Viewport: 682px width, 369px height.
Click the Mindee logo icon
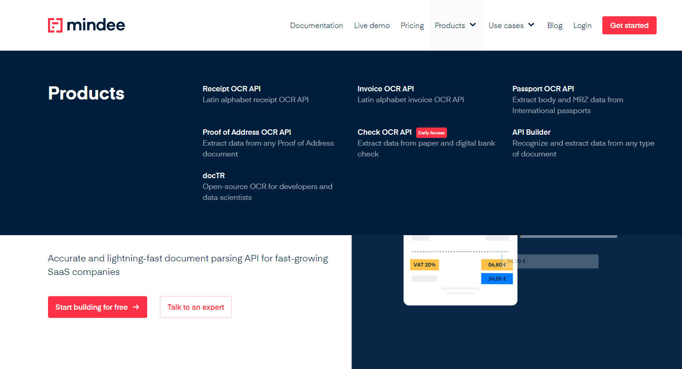click(x=55, y=25)
